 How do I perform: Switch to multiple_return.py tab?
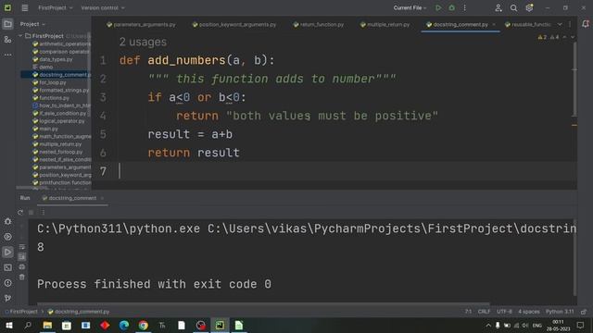tap(385, 24)
